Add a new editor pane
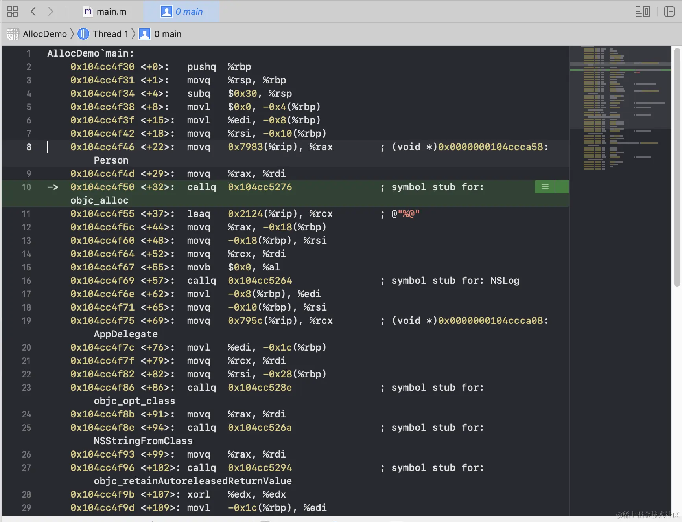Viewport: 682px width, 522px height. (x=669, y=11)
